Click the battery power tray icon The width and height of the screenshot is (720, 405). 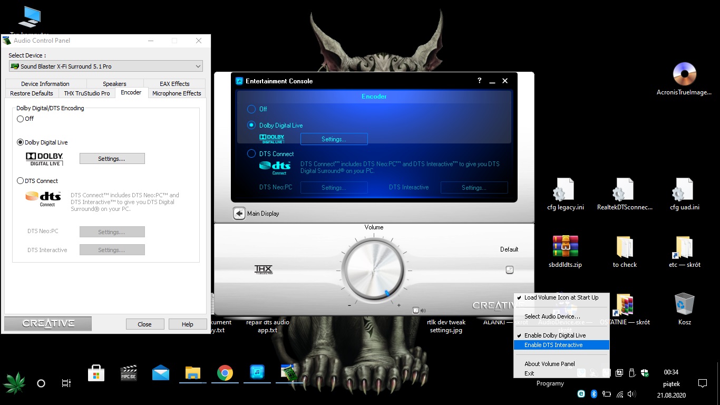pyautogui.click(x=607, y=394)
